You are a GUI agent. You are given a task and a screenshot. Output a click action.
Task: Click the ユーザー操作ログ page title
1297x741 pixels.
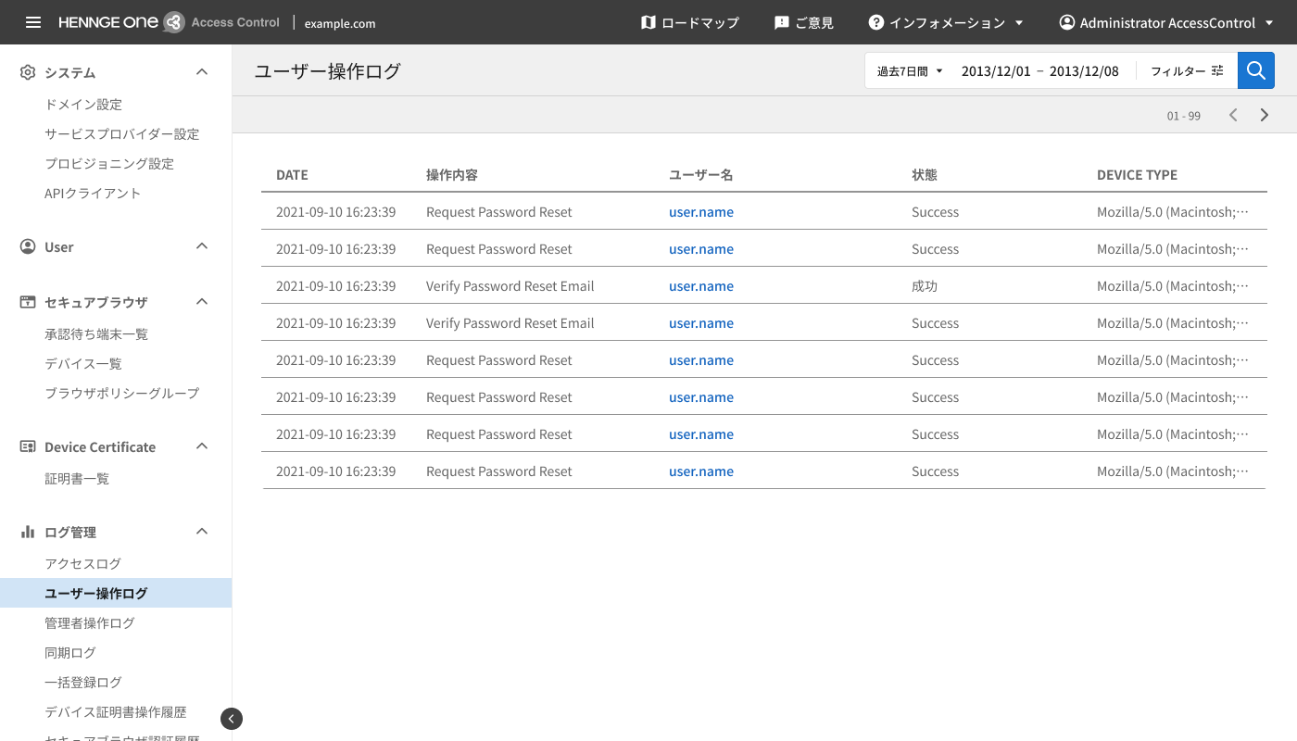point(328,71)
